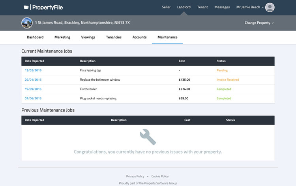The height and width of the screenshot is (186, 296).
Task: Switch to the Marketing tab
Action: (x=62, y=37)
